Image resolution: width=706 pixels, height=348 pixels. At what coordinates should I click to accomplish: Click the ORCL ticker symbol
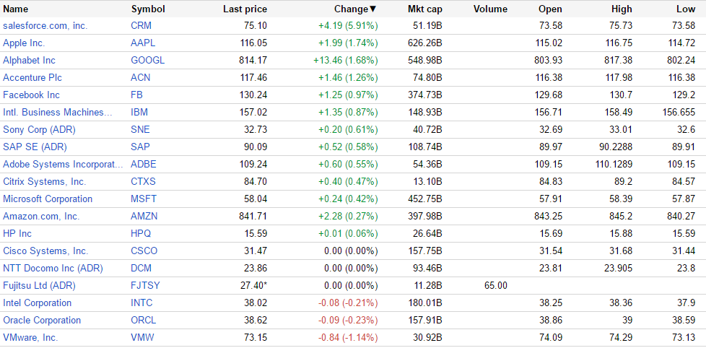[144, 321]
